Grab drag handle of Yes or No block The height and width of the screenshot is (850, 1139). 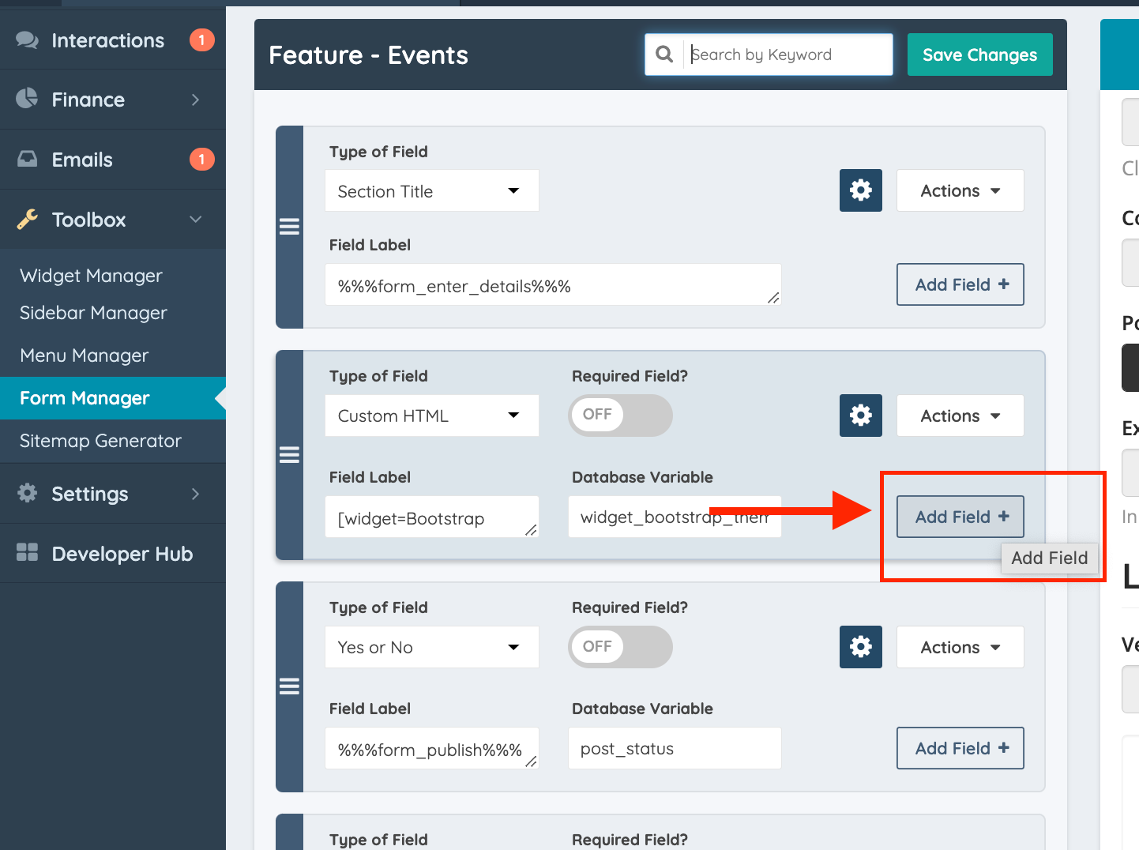289,686
